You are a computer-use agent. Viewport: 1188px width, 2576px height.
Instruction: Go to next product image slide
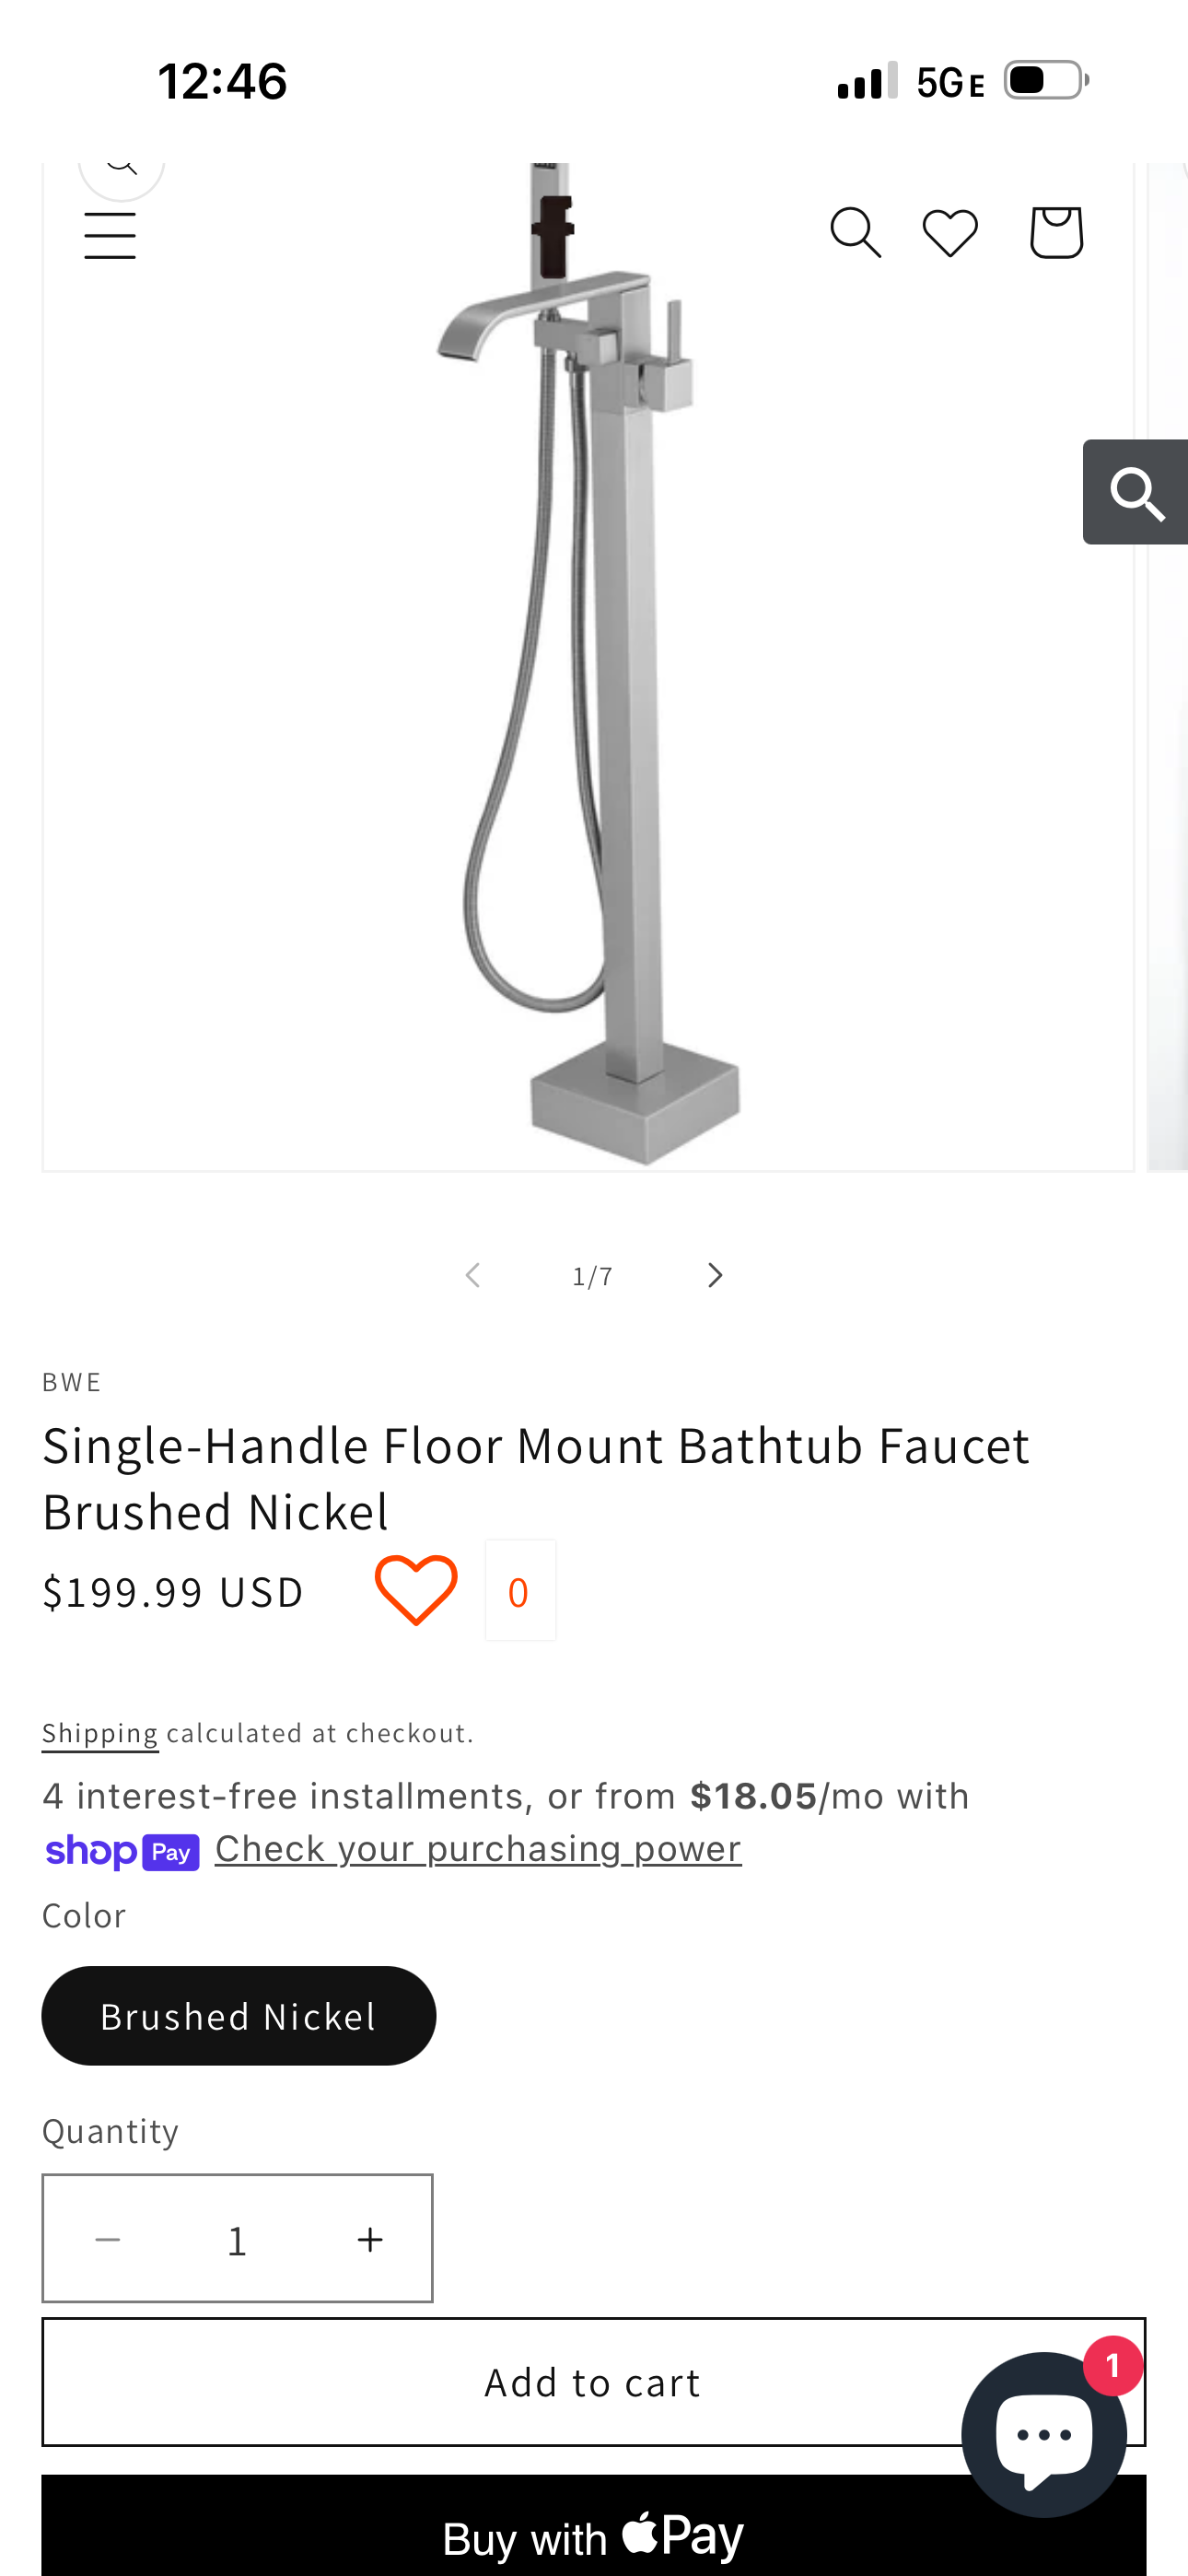(714, 1275)
